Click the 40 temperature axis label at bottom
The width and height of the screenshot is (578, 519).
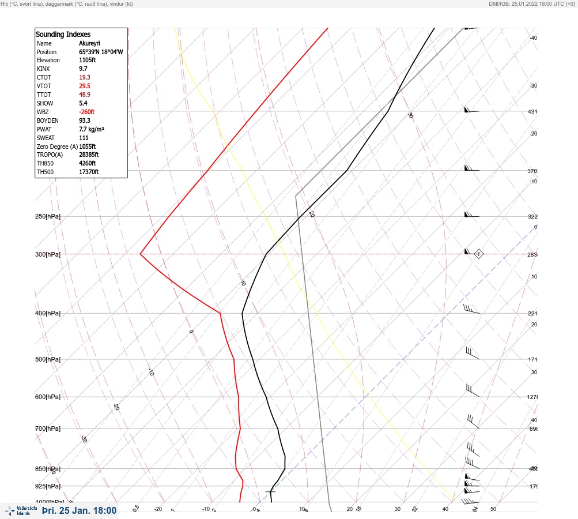(445, 509)
